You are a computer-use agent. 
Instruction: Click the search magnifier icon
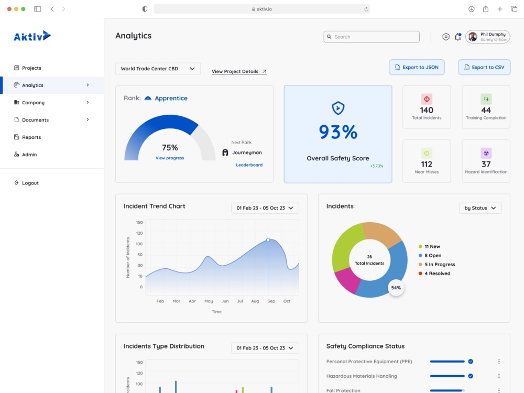point(329,37)
